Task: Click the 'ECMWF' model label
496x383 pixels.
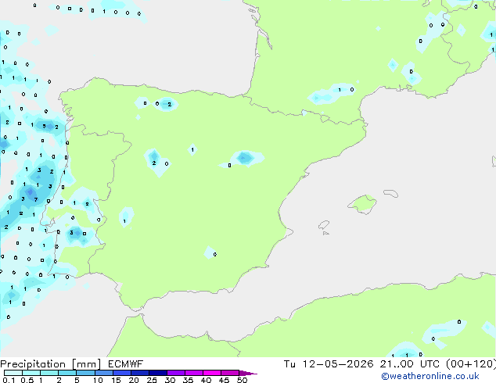Action: click(126, 364)
